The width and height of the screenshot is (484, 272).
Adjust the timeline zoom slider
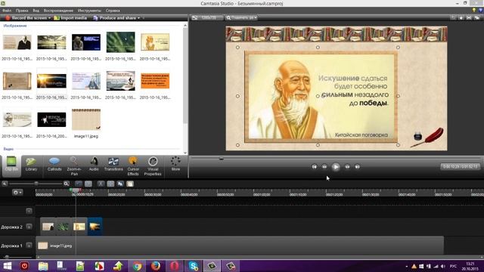click(36, 184)
